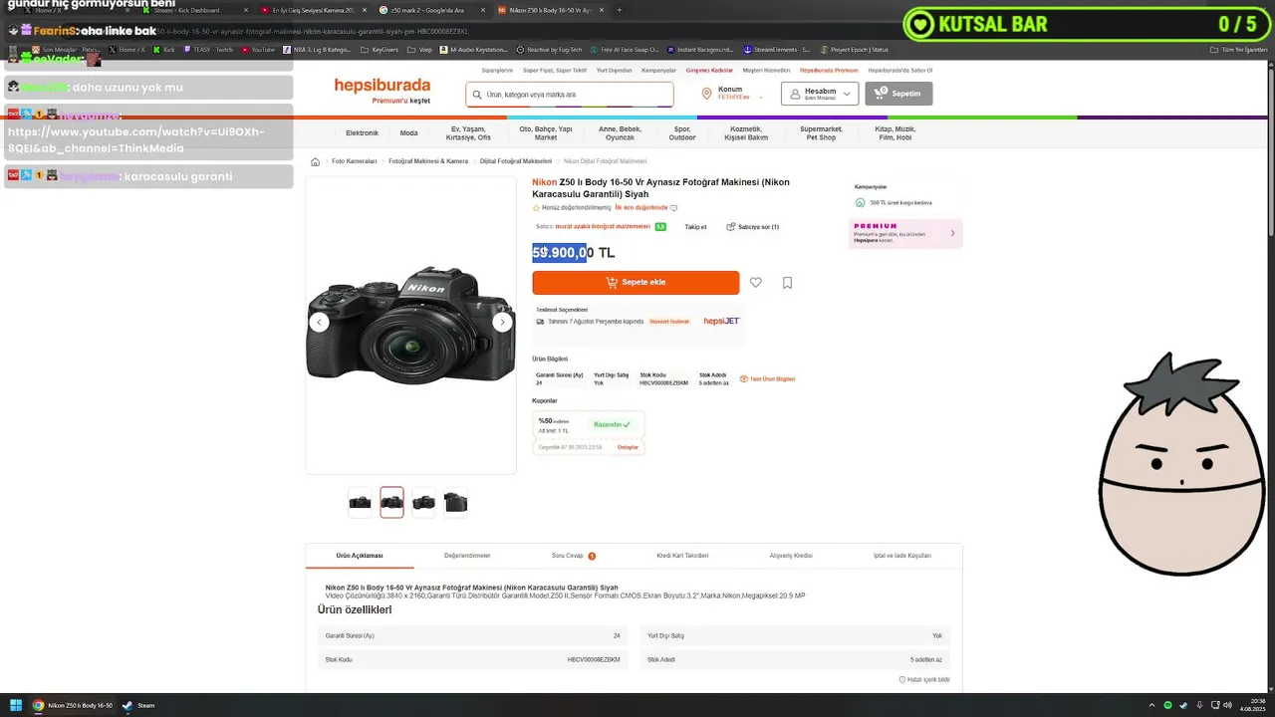Open the Elektronik category menu

click(x=362, y=132)
